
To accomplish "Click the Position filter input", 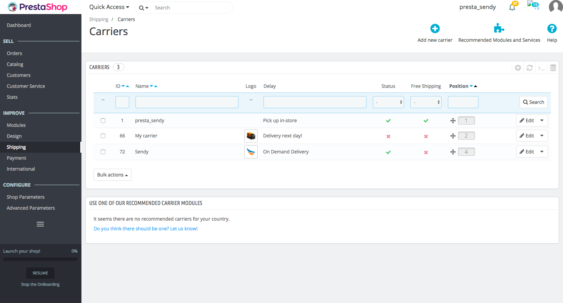I will tap(463, 102).
